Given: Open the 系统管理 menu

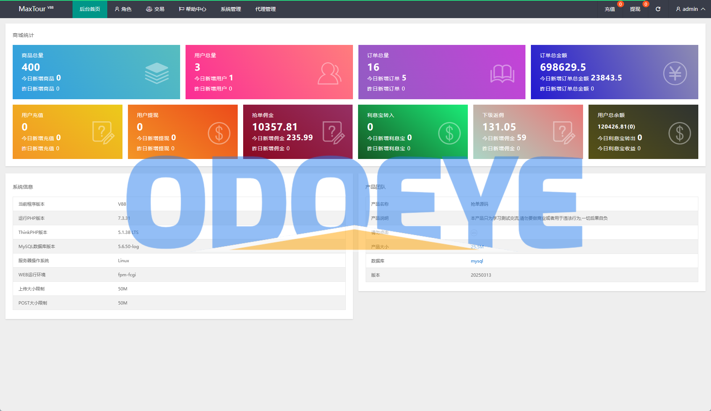Looking at the screenshot, I should [231, 9].
